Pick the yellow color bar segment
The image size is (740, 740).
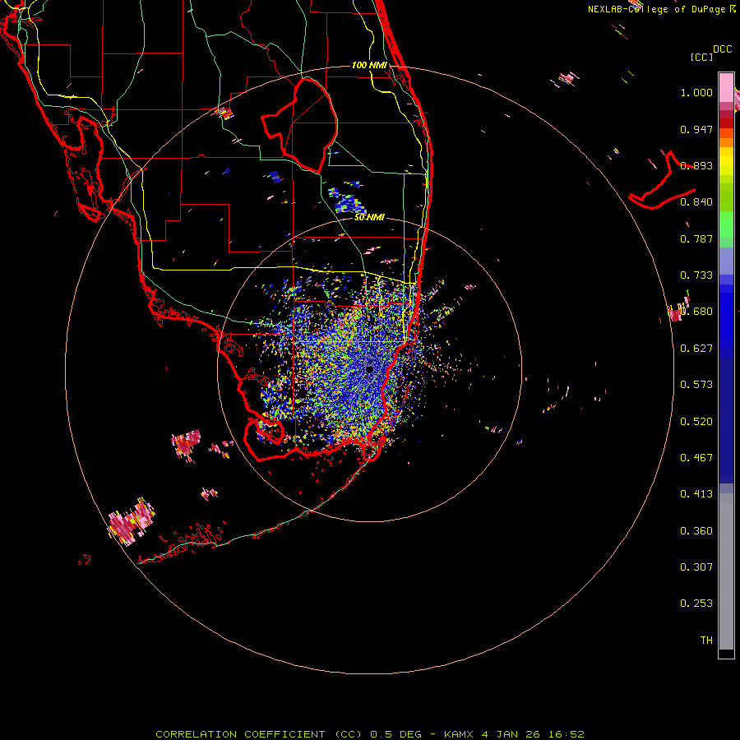[726, 161]
